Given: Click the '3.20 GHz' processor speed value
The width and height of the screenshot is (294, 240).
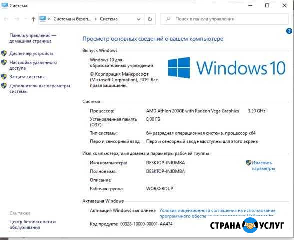Looking at the screenshot, I should pos(256,111).
